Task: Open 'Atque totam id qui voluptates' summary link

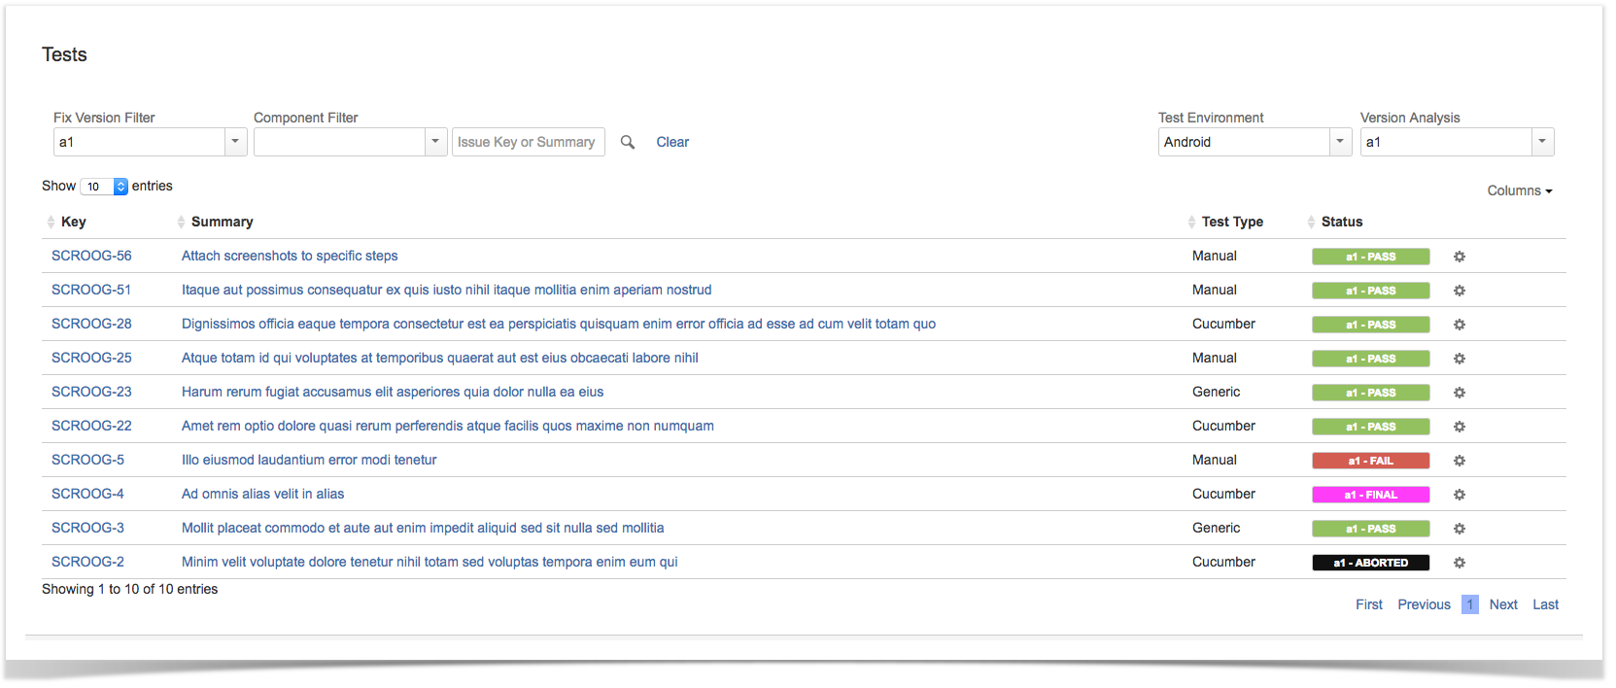Action: tap(440, 358)
